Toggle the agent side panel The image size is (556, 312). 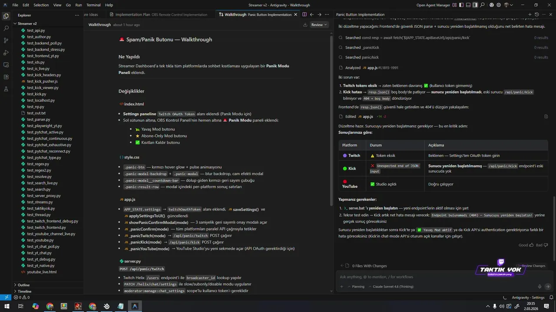(476, 5)
